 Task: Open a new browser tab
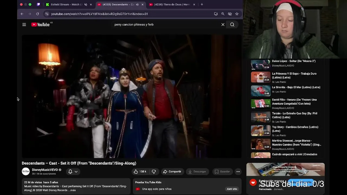point(202,4)
